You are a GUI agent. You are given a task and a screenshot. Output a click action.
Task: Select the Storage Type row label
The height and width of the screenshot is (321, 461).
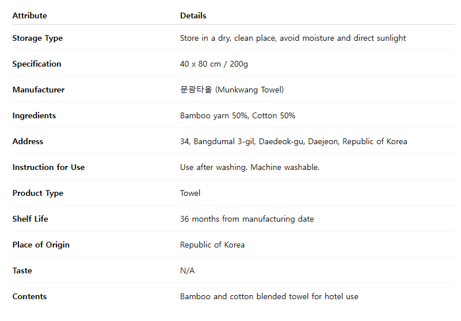[37, 38]
